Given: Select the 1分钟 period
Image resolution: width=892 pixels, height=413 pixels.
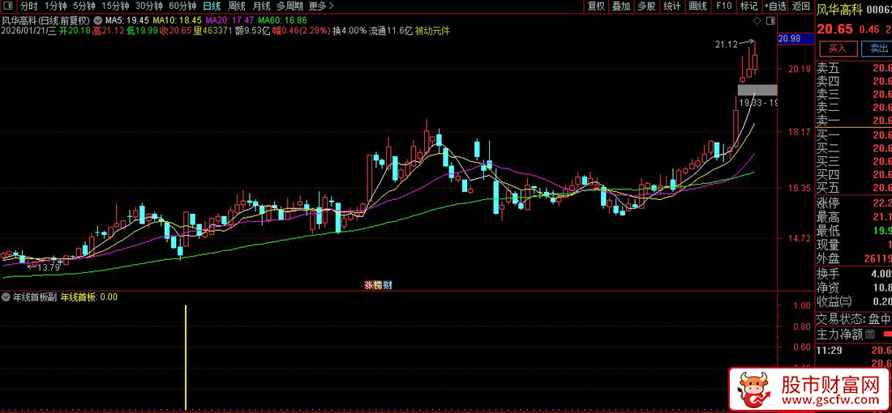Looking at the screenshot, I should pos(55,6).
